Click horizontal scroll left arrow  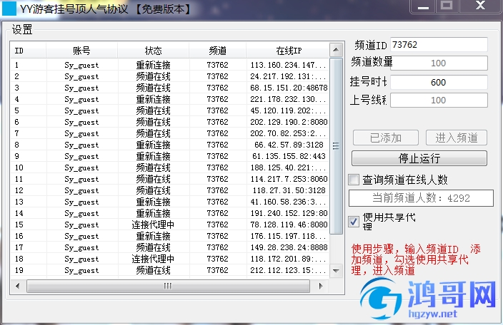pyautogui.click(x=17, y=286)
